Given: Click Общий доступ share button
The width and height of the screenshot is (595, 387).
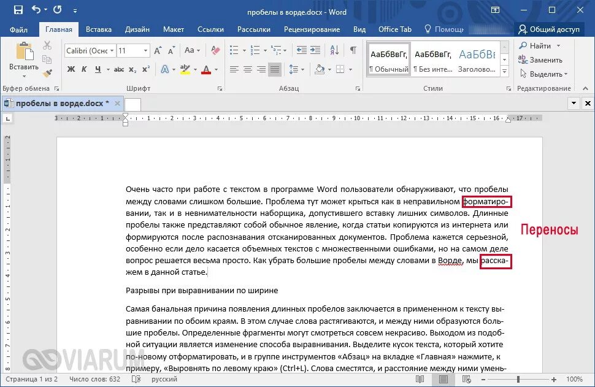Looking at the screenshot, I should 549,29.
